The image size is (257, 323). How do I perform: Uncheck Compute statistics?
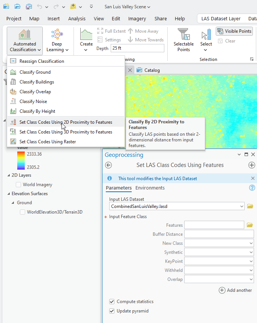(x=112, y=302)
